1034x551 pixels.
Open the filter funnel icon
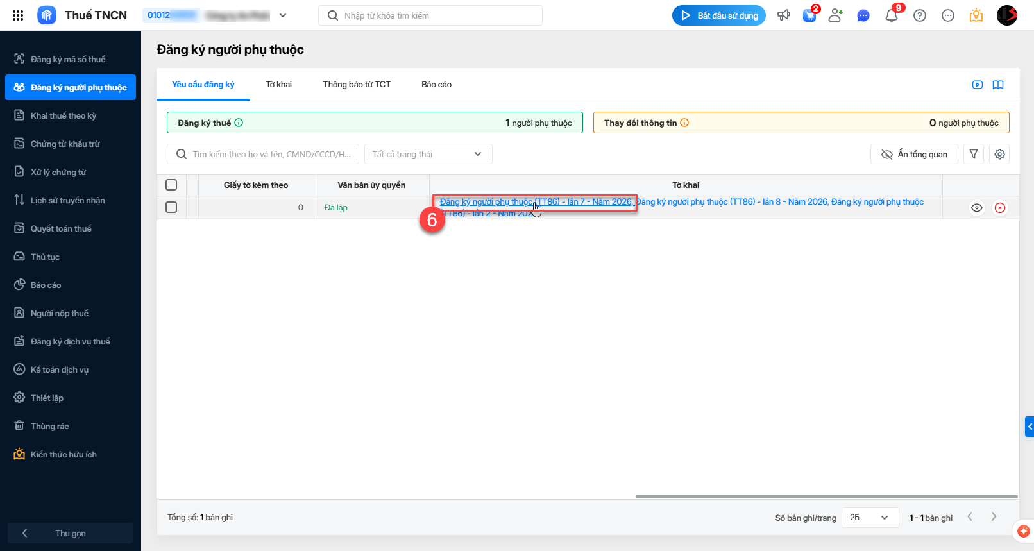tap(974, 154)
